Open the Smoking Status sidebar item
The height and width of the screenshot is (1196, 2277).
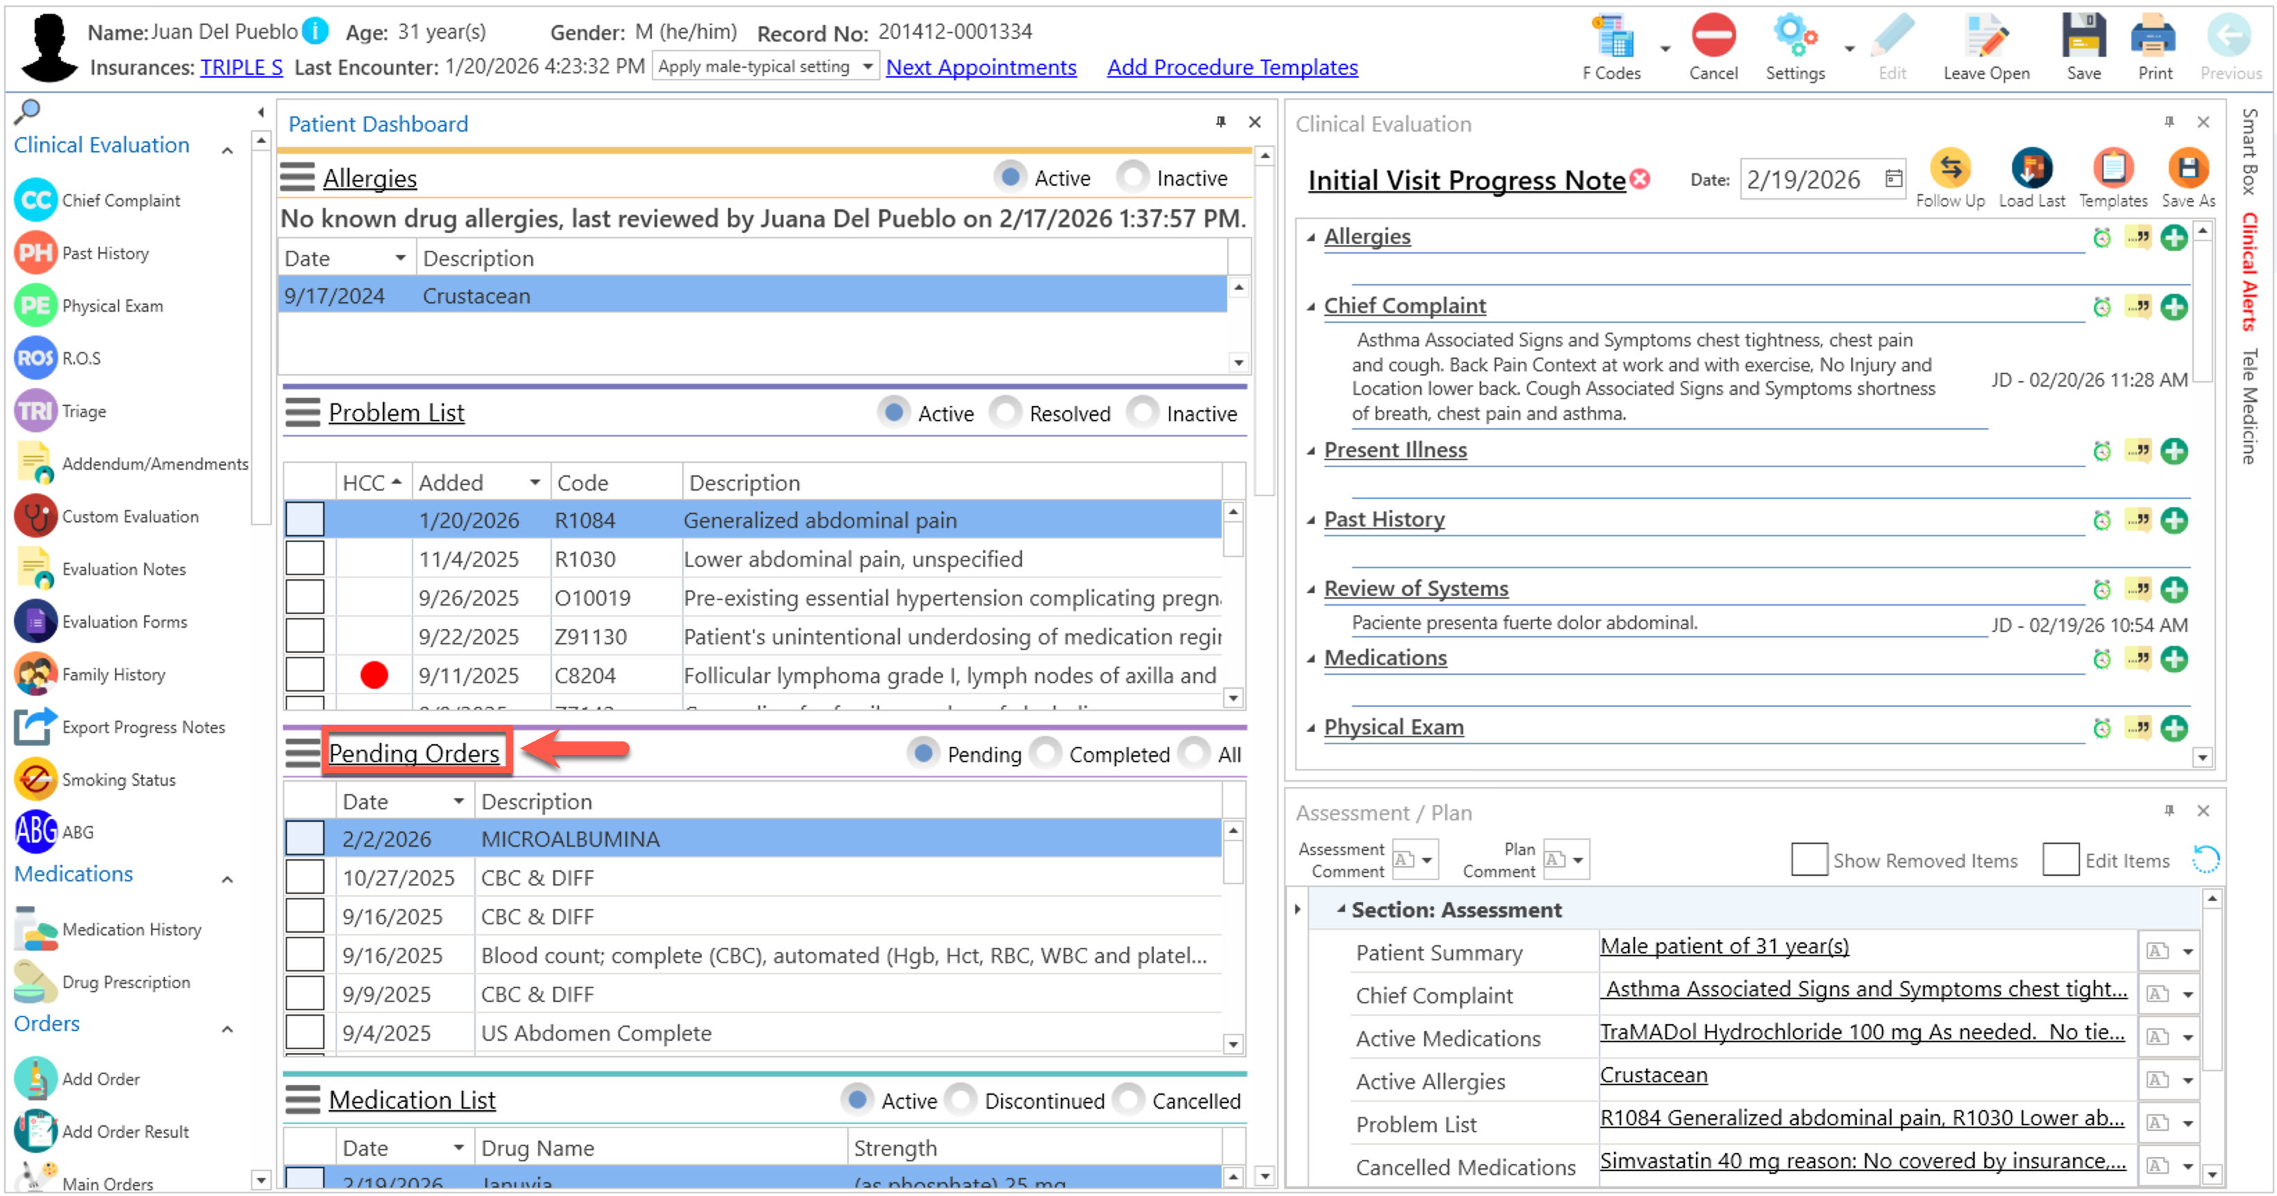click(x=118, y=780)
